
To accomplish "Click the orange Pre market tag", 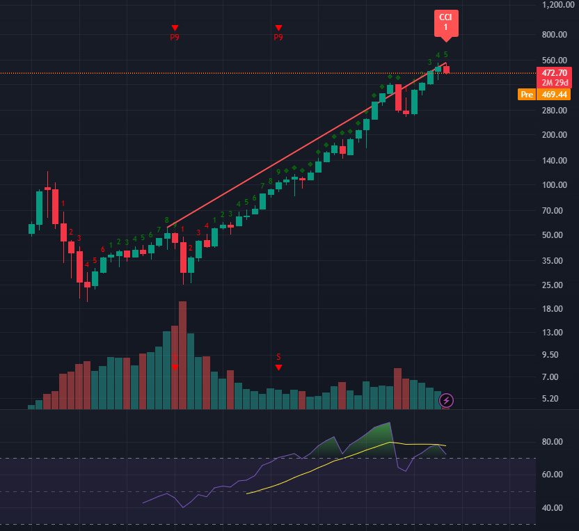I will pyautogui.click(x=527, y=95).
